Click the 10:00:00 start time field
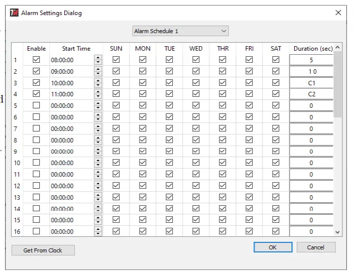 click(72, 83)
